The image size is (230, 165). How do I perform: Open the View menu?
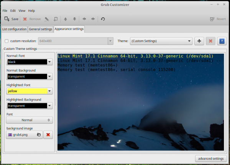[22, 11]
